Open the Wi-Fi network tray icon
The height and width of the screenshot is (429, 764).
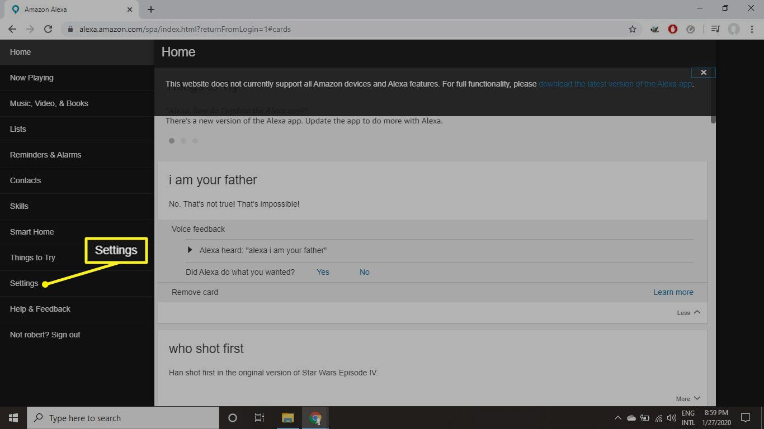click(658, 418)
